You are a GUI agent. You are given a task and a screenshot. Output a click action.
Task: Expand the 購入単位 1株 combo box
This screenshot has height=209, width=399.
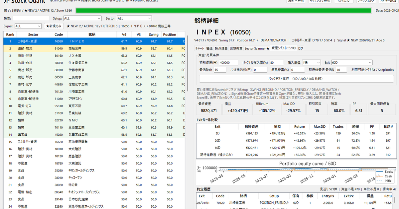311,62
